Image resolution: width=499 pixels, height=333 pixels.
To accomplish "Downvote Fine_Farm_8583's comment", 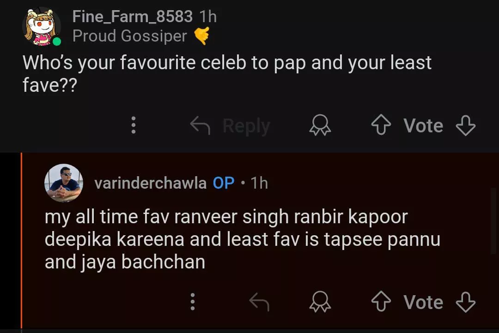I will (465, 125).
